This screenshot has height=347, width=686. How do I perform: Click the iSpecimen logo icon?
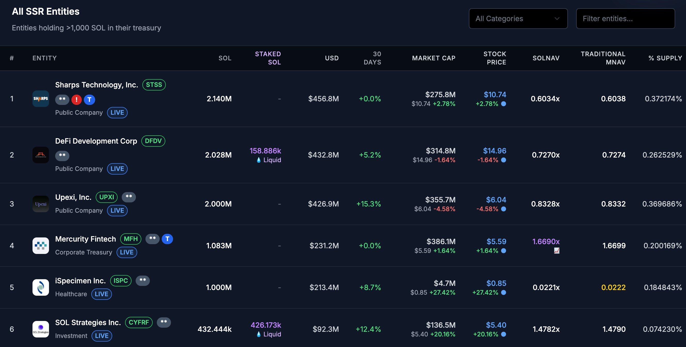coord(40,287)
